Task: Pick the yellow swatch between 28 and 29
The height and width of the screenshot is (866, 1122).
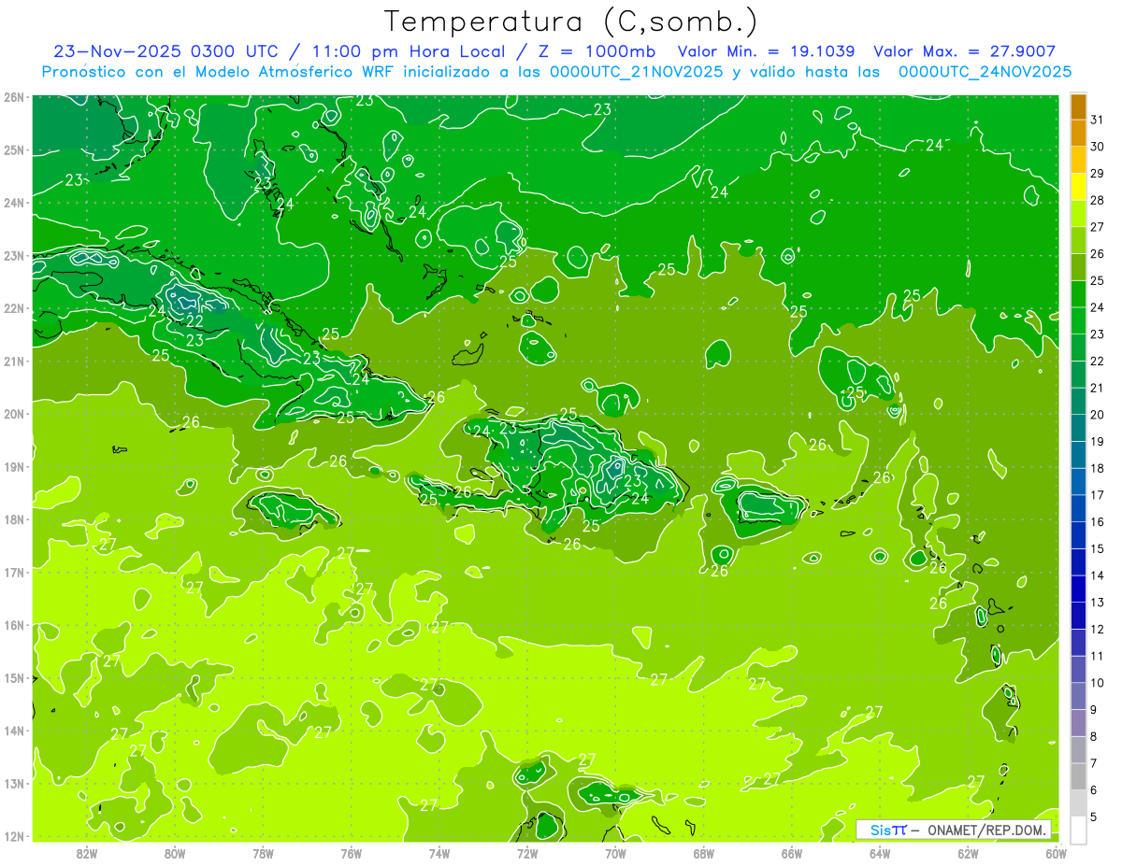Action: tap(1078, 187)
